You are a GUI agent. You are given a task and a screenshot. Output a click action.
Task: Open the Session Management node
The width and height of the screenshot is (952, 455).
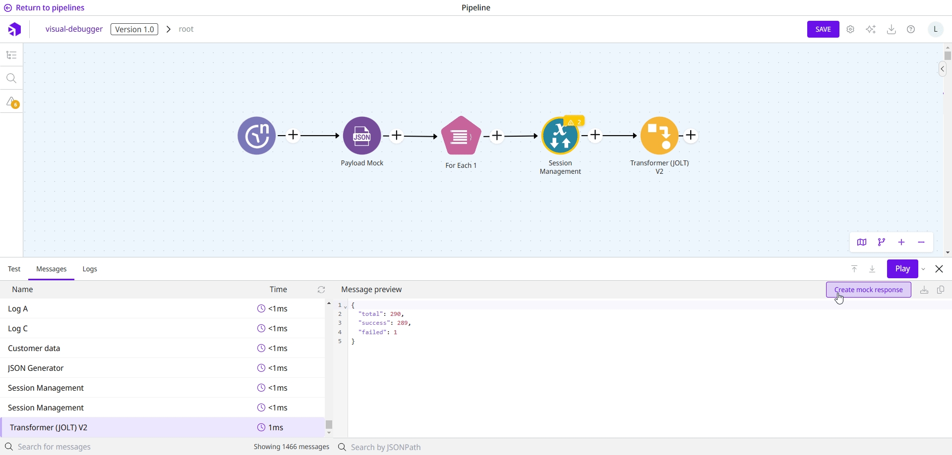560,136
